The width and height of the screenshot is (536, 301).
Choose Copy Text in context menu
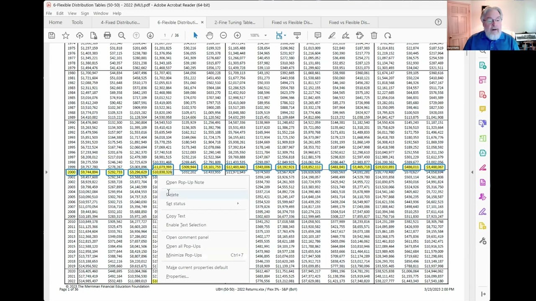click(203, 216)
